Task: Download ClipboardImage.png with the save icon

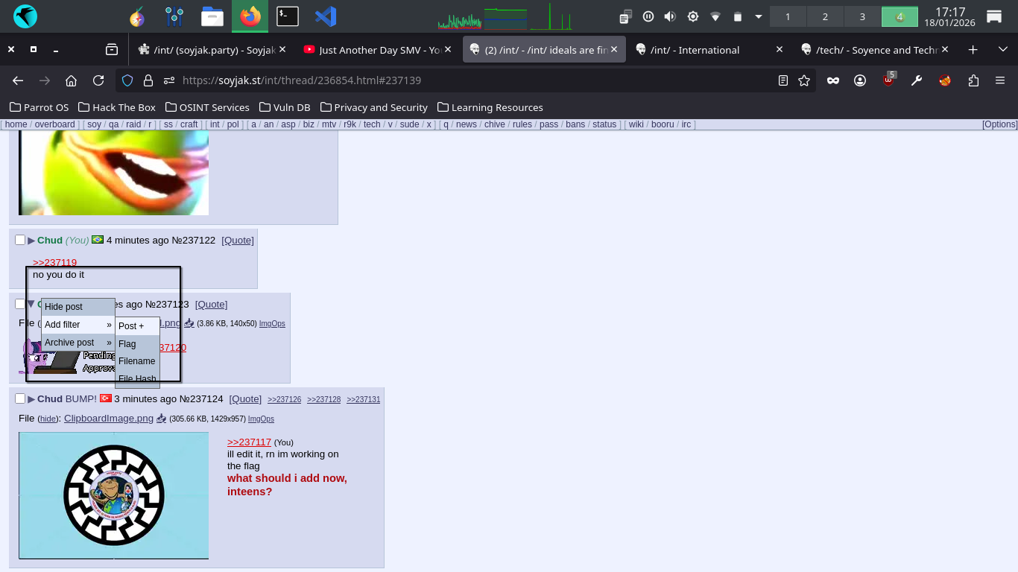Action: pos(161,419)
